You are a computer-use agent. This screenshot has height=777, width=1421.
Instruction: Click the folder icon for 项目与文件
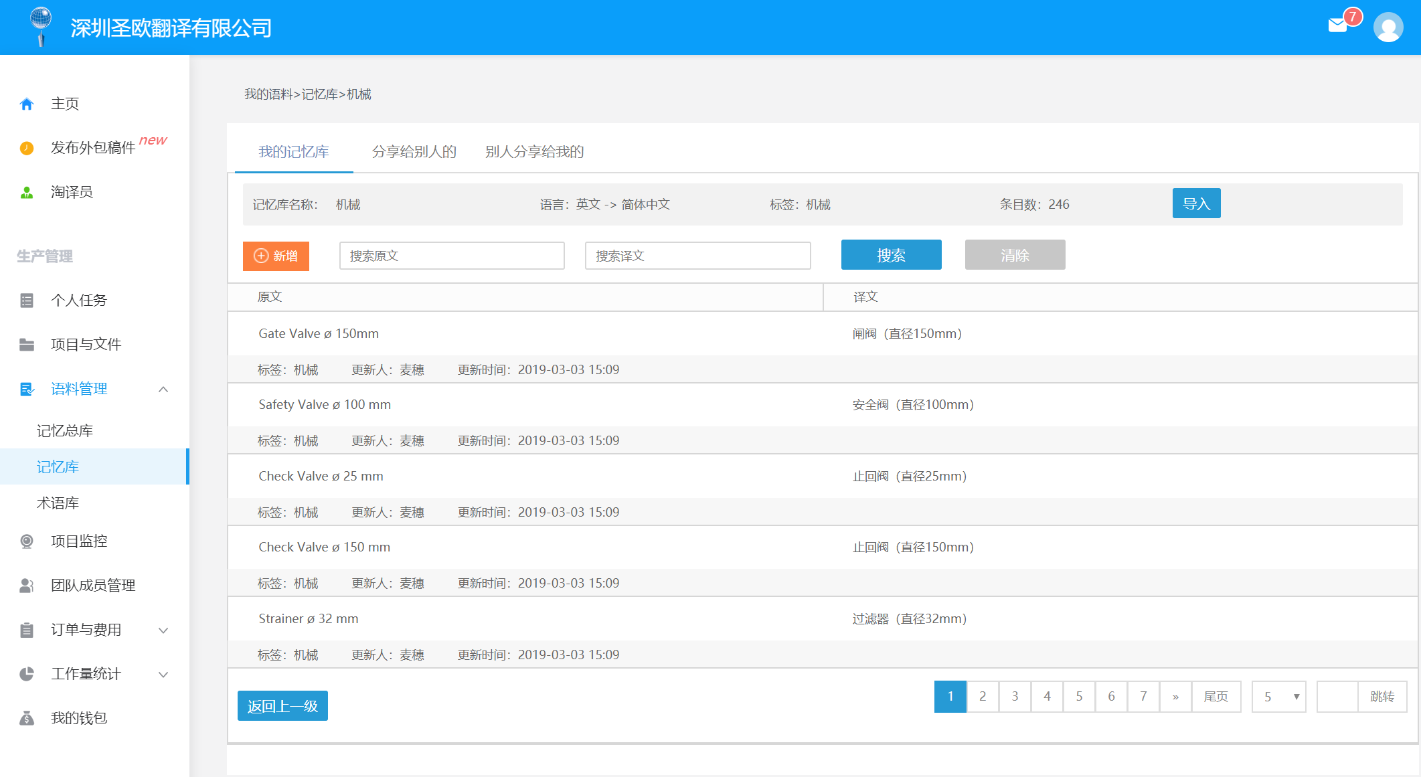click(x=27, y=345)
